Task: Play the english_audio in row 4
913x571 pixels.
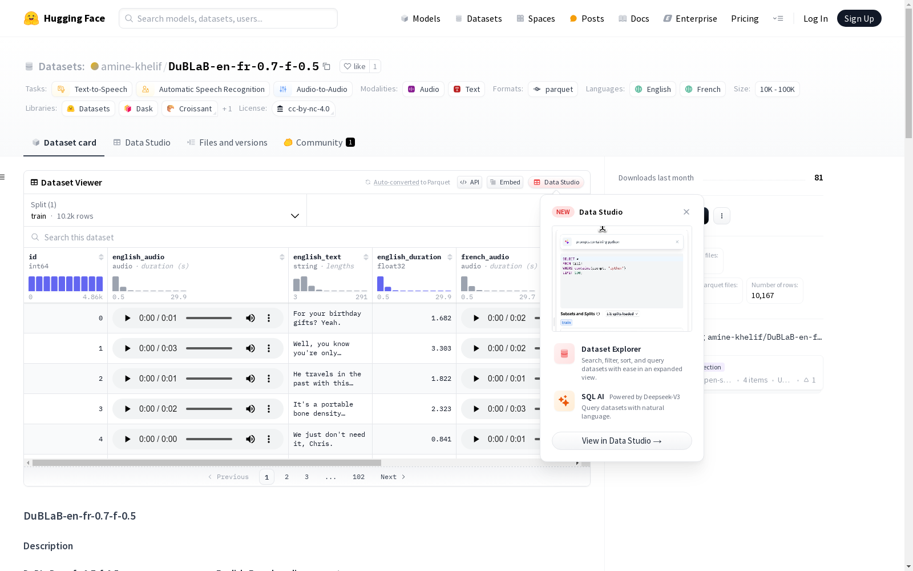Action: click(x=128, y=439)
